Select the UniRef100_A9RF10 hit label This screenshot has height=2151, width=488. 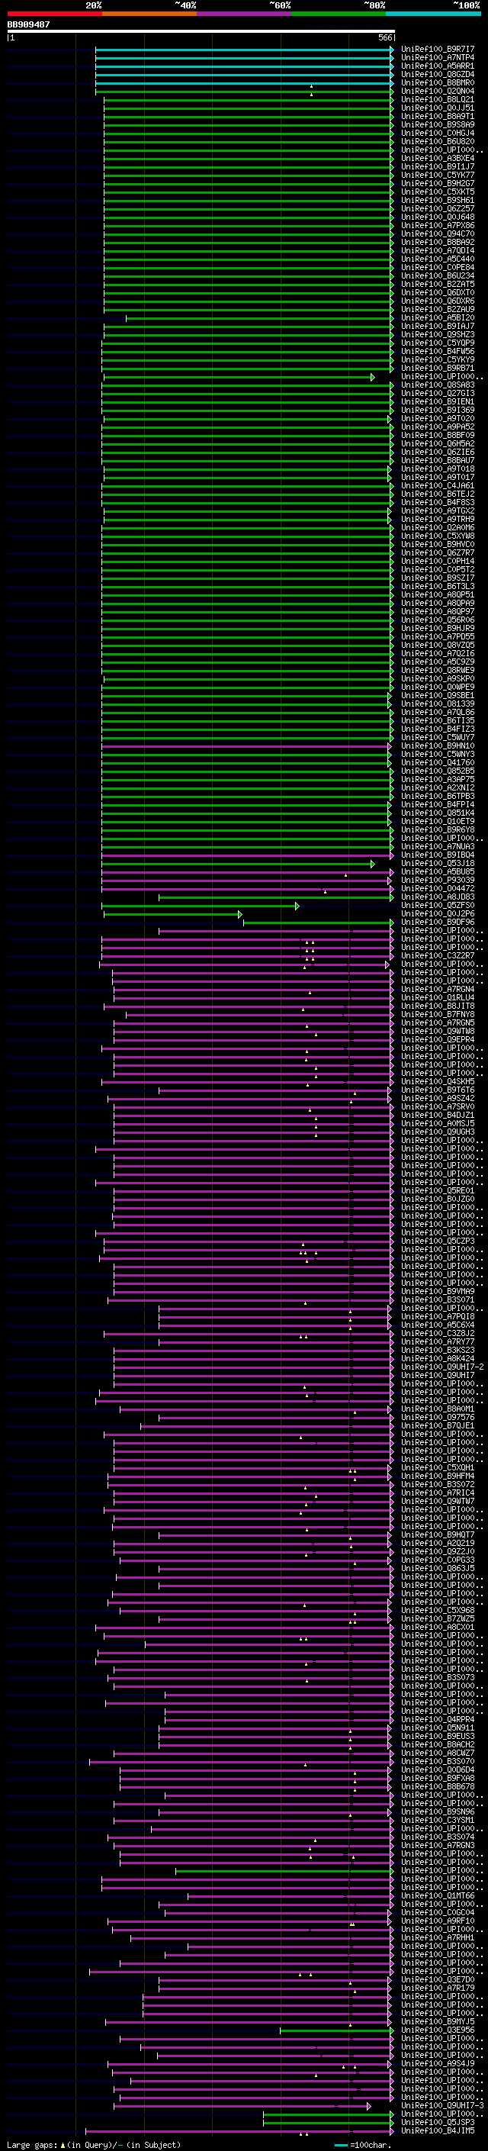pyautogui.click(x=437, y=1921)
